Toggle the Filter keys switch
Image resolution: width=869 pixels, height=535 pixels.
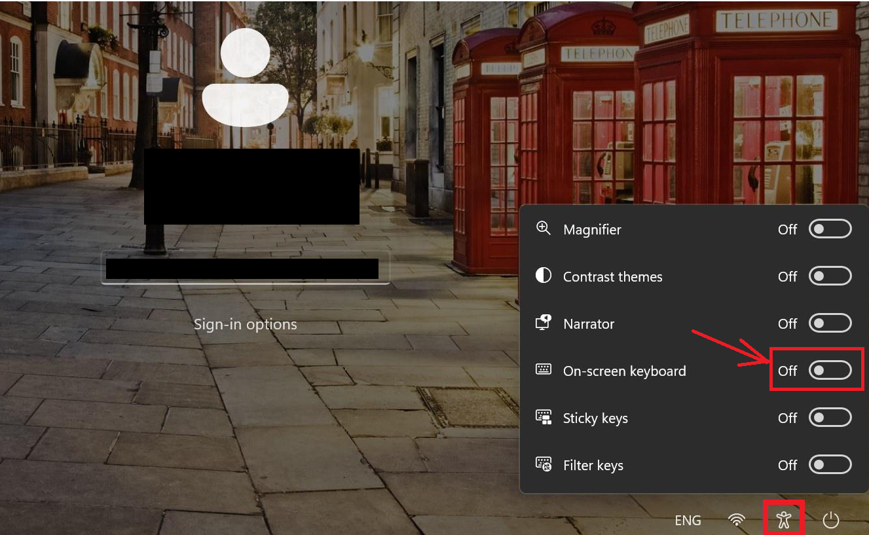tap(830, 465)
